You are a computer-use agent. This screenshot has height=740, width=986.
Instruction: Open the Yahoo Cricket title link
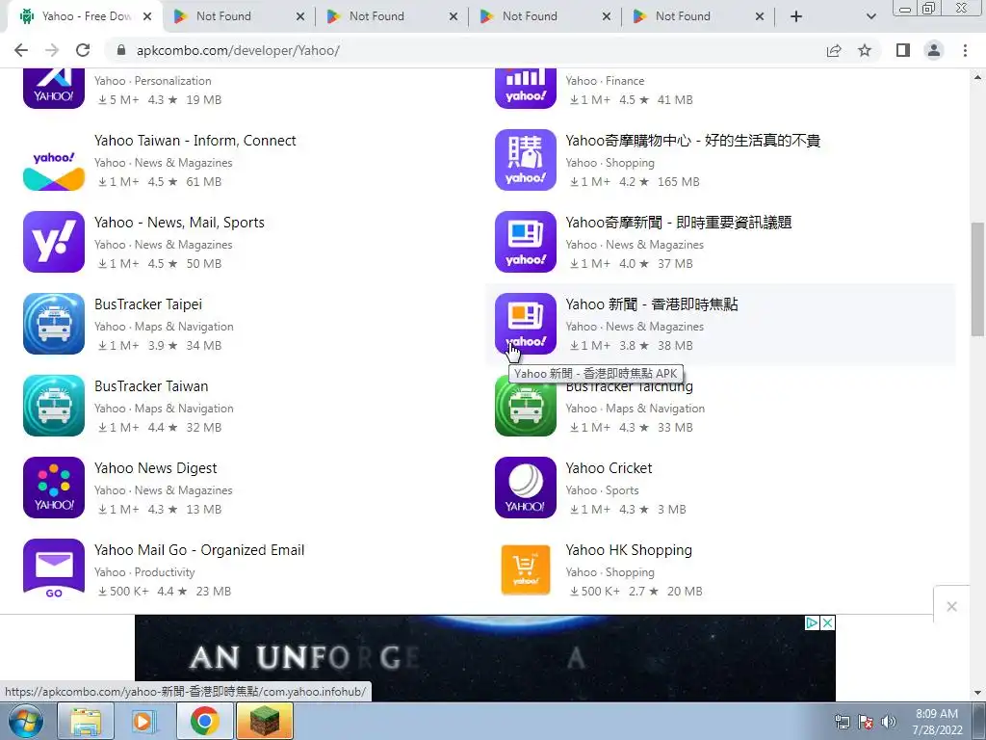click(x=609, y=468)
